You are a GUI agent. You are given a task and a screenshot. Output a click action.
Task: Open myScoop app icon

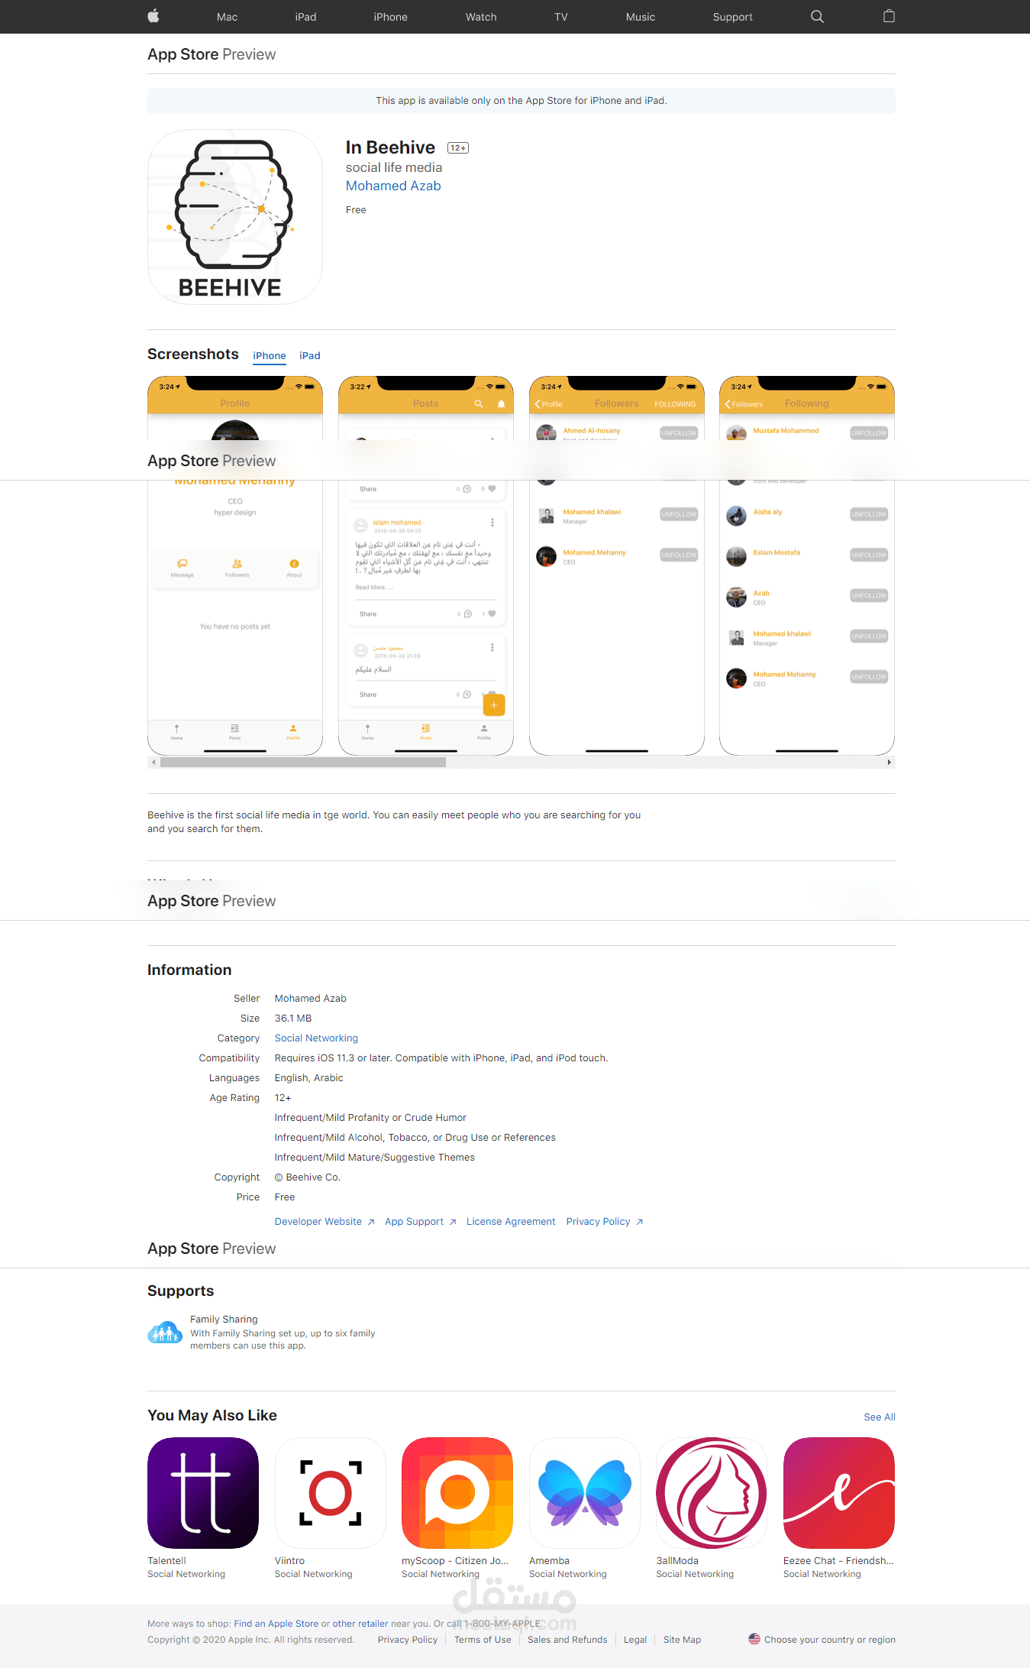(457, 1493)
